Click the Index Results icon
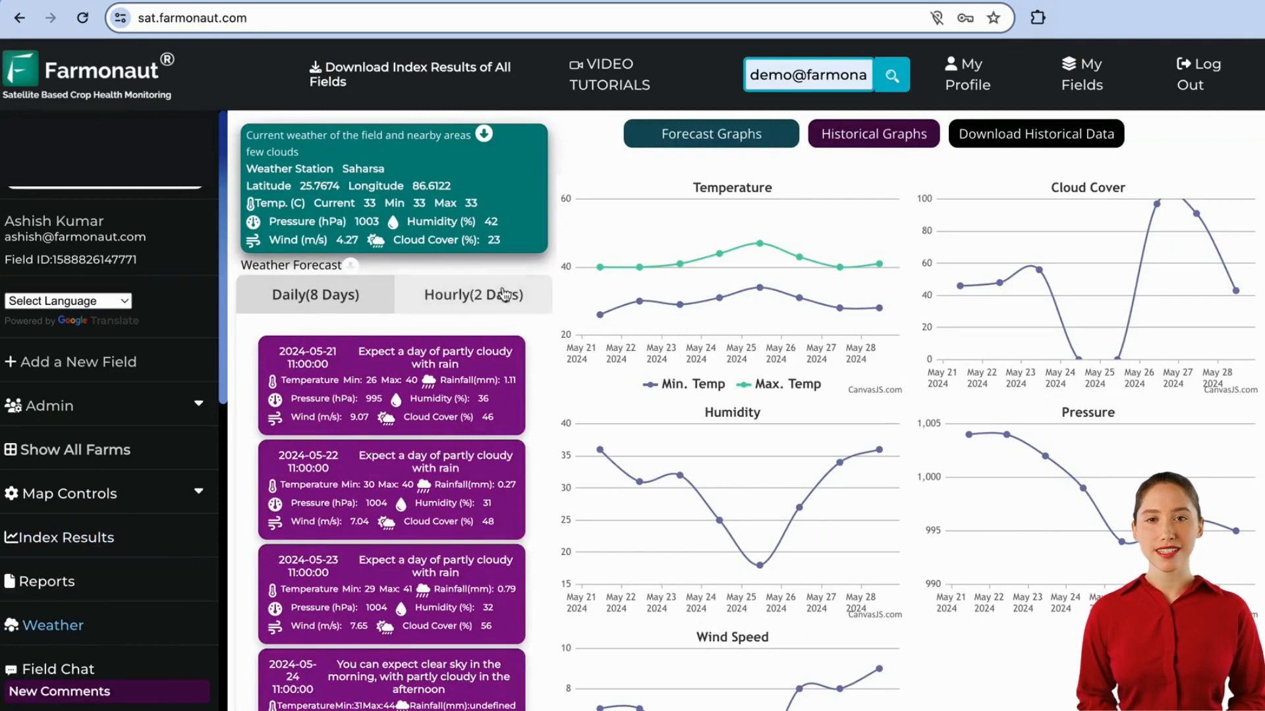Viewport: 1265px width, 711px height. point(11,537)
